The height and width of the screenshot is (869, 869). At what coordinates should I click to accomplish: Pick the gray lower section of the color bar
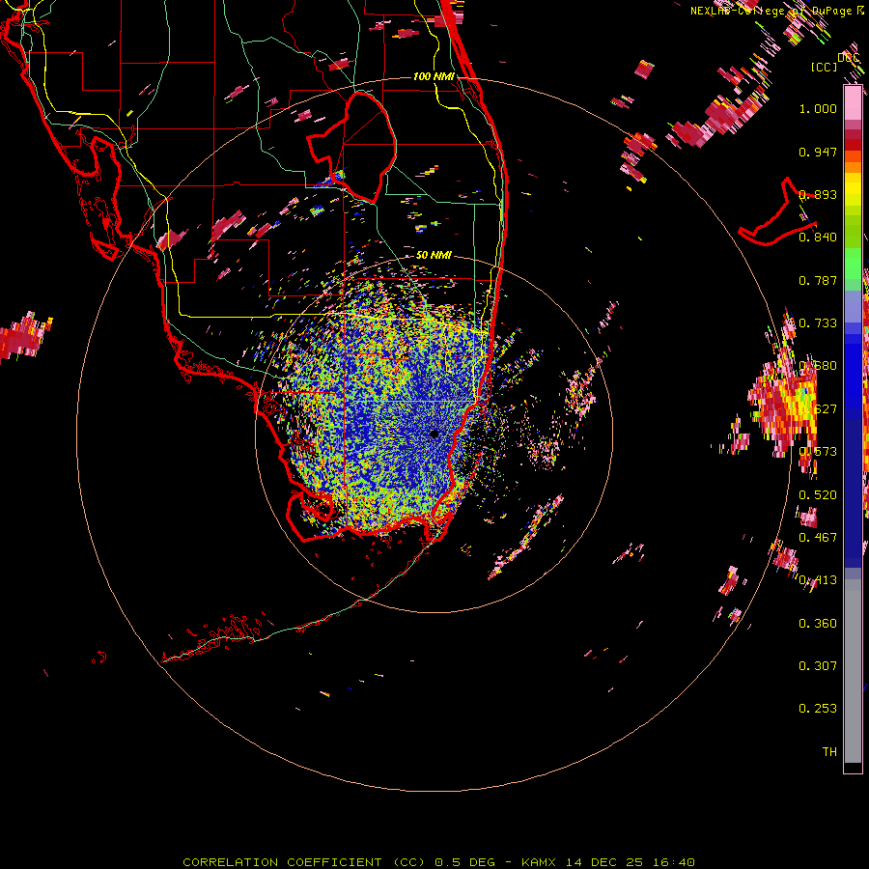853,671
